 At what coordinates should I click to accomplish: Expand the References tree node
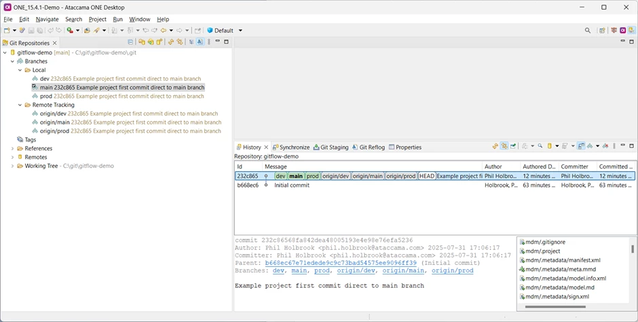pos(12,149)
